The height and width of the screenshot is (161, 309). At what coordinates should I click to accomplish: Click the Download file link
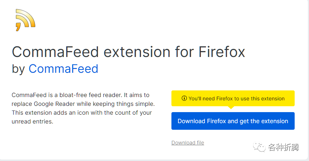188,143
